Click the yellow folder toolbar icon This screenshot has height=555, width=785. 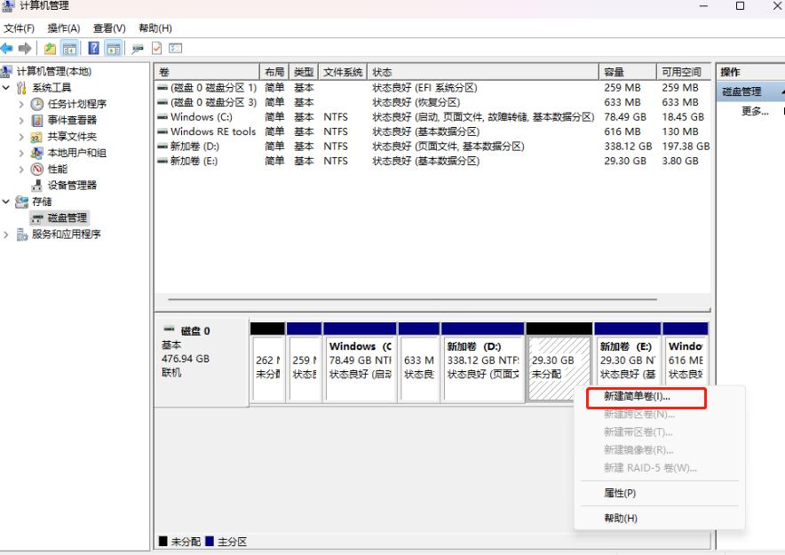pos(49,48)
